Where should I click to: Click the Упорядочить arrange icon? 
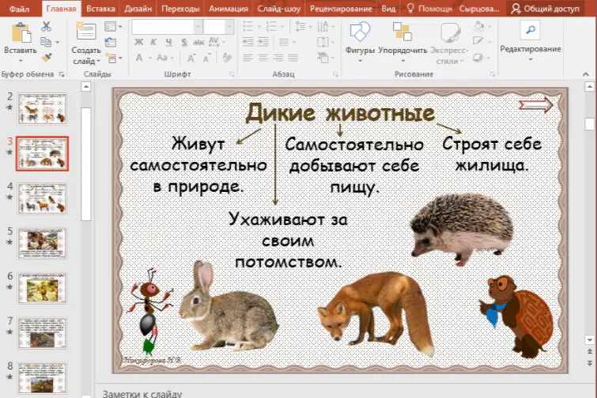[x=402, y=32]
